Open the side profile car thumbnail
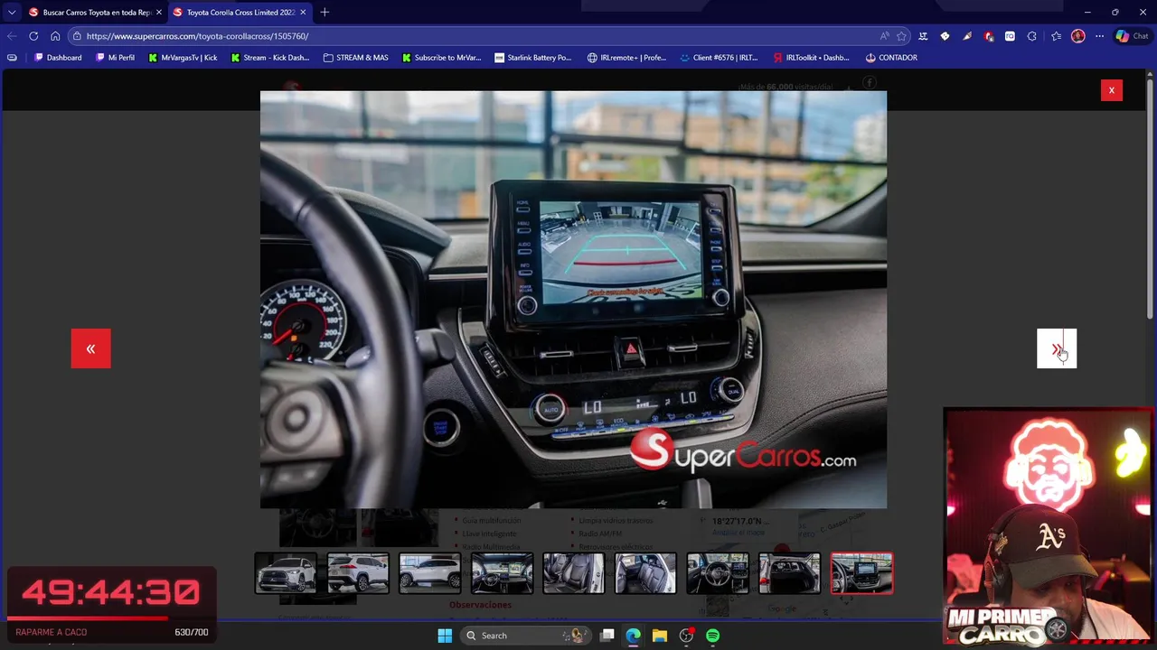Screen dimensions: 1157x650 [429, 573]
